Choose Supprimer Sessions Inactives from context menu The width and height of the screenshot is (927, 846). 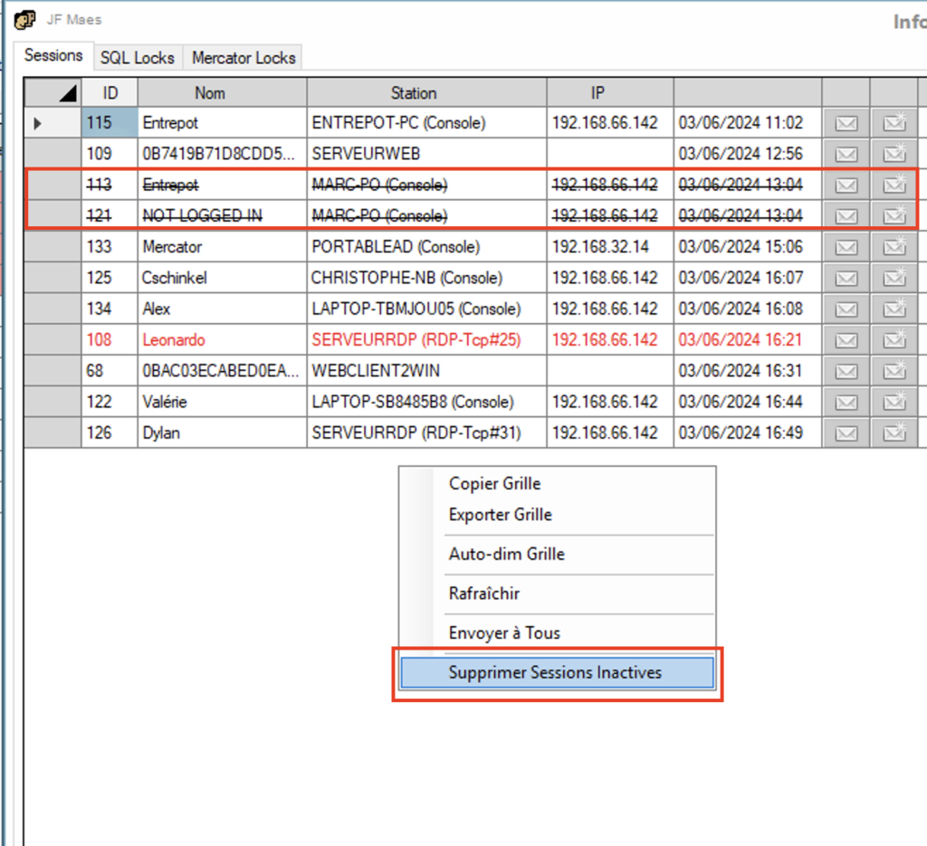coord(555,673)
